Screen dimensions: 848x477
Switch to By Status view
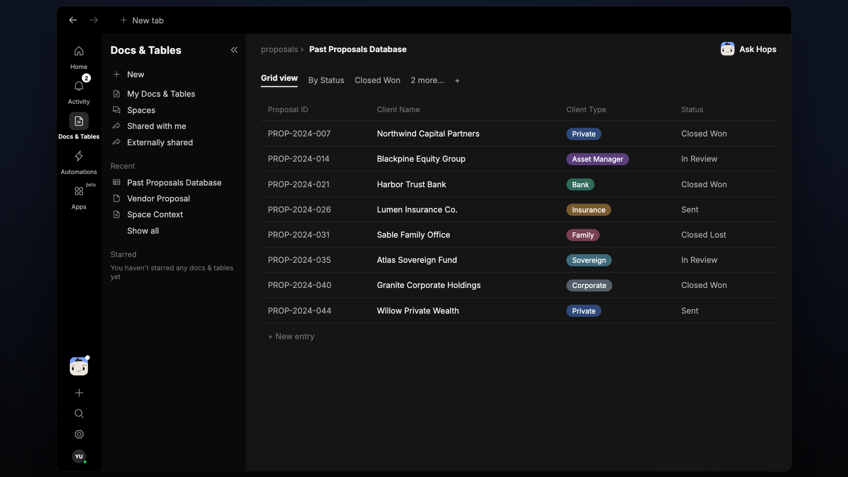pyautogui.click(x=326, y=80)
